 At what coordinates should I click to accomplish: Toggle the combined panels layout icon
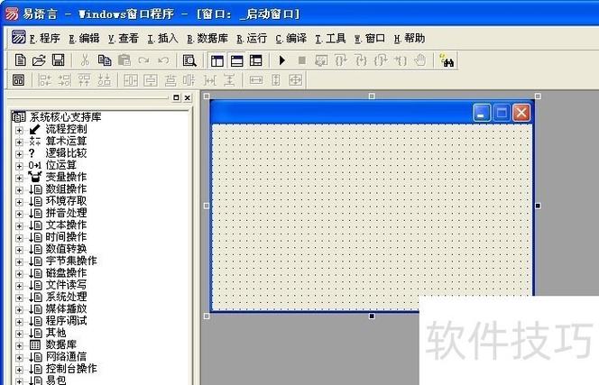pos(256,60)
